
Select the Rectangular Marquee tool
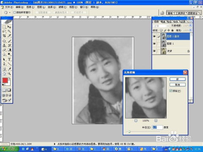point(4,27)
